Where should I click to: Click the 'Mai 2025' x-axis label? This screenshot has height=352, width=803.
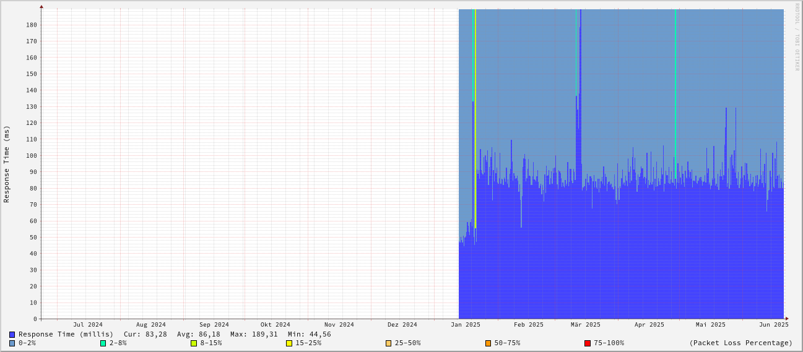[711, 325]
